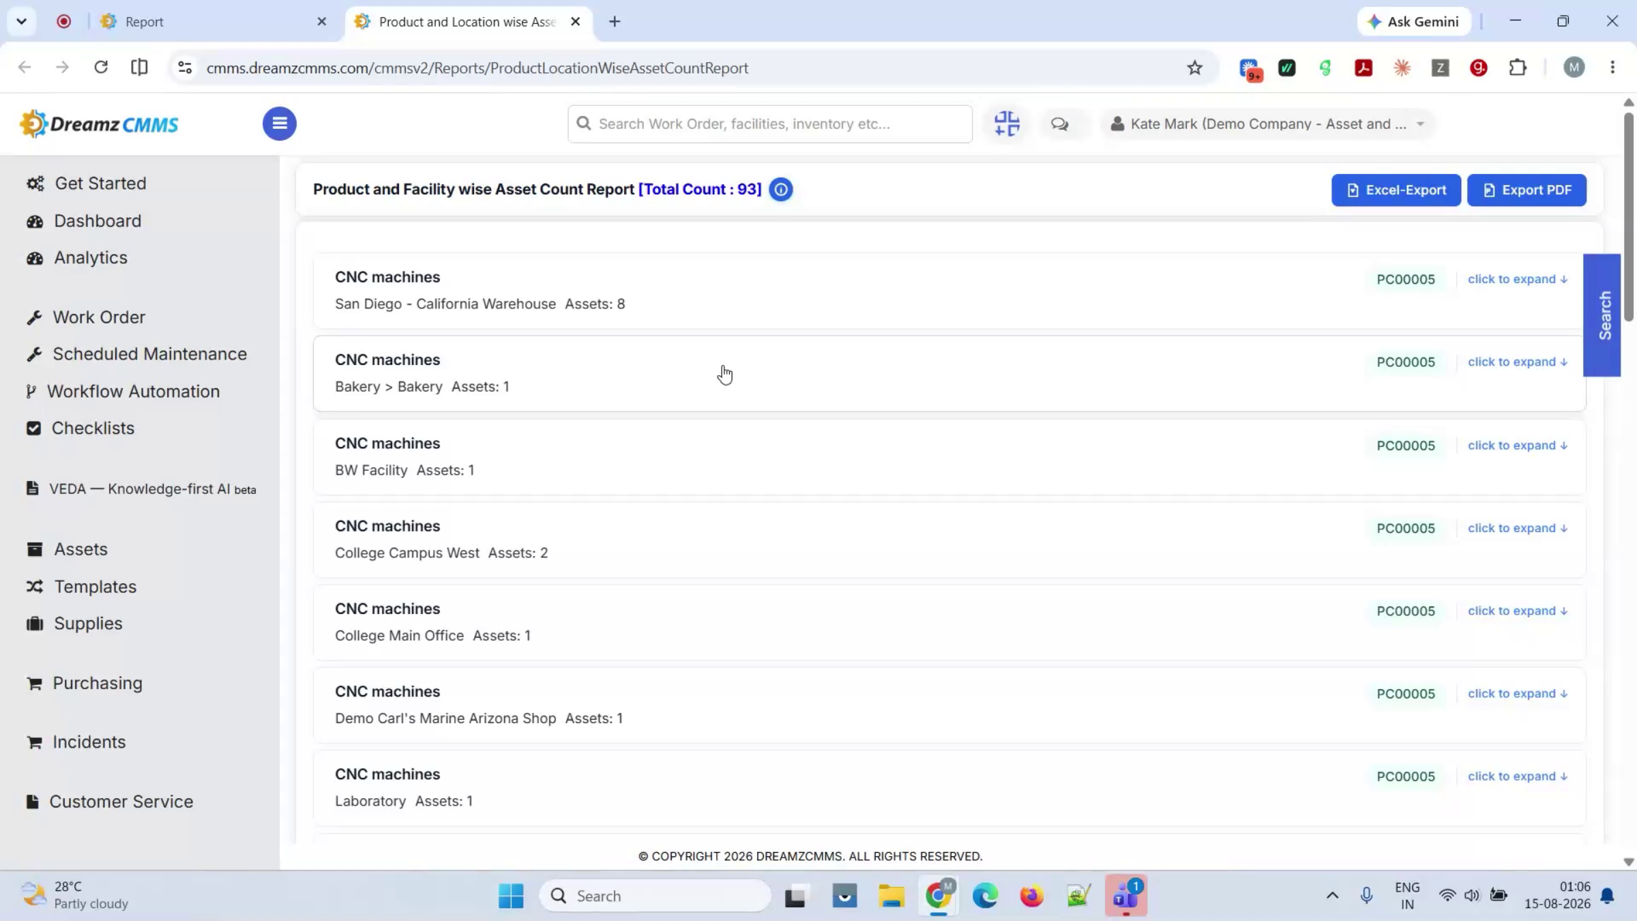Open Chrome side panel icon
The height and width of the screenshot is (921, 1637).
139,68
